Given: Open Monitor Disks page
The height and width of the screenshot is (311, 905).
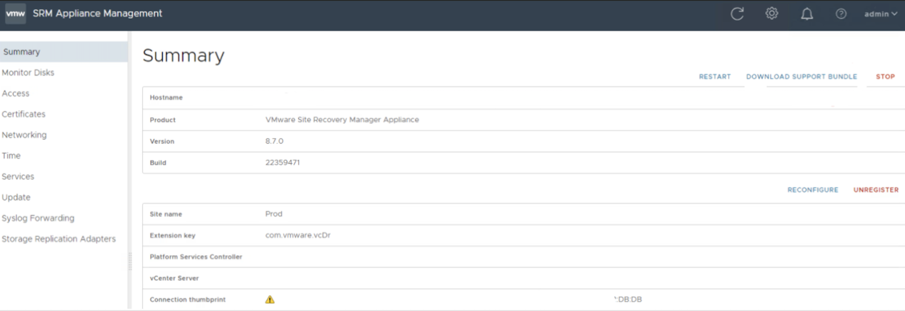Looking at the screenshot, I should (28, 72).
